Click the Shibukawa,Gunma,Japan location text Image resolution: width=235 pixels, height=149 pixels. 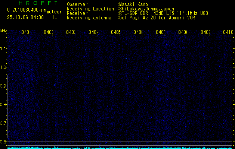coord(146,9)
